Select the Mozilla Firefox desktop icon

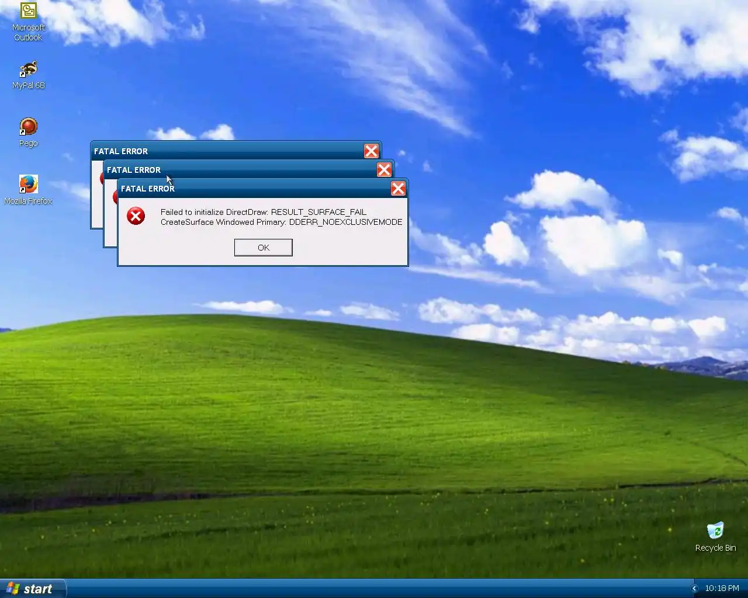pyautogui.click(x=28, y=190)
